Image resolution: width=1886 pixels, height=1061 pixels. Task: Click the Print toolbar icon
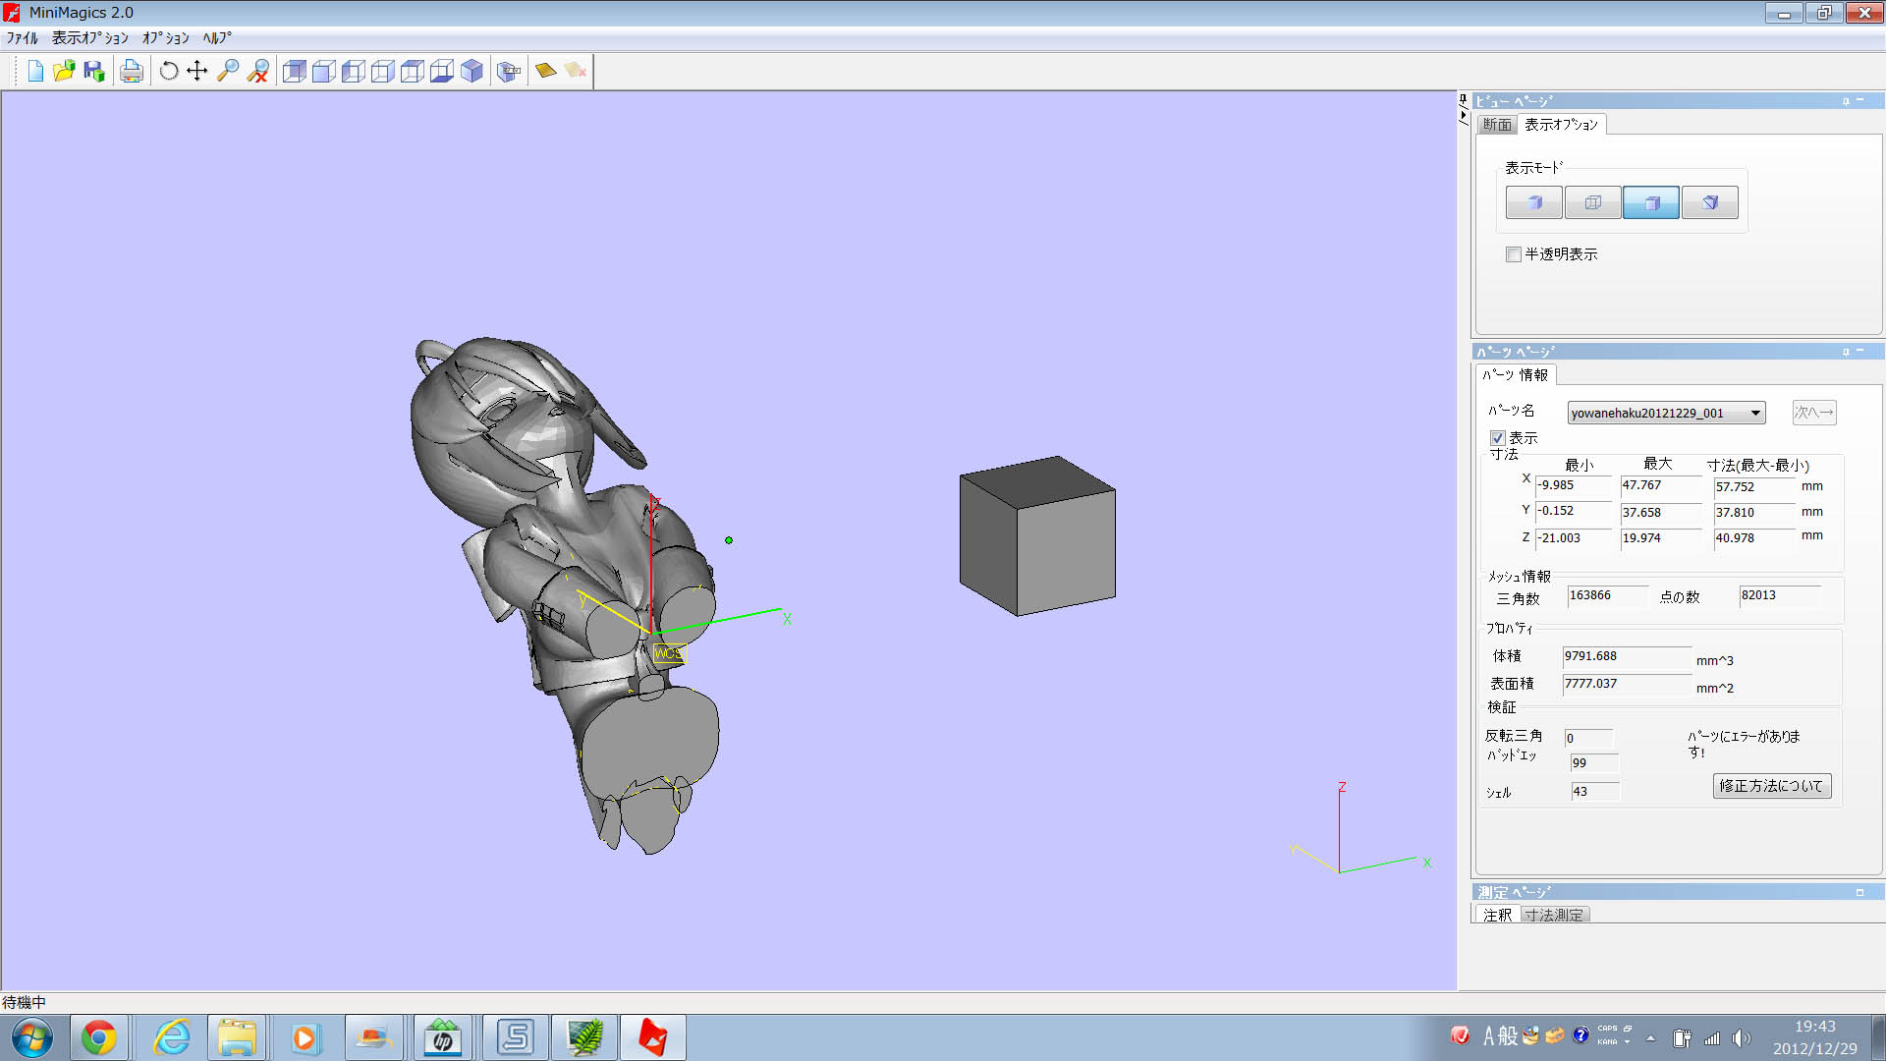[x=132, y=71]
